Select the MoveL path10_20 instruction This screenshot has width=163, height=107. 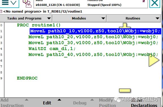click(93, 37)
